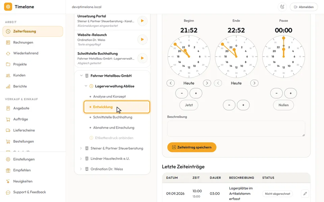
Task: Click the Abmelden button
Action: pos(304,7)
